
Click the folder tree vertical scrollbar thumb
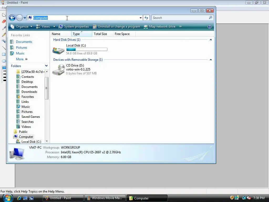46,88
